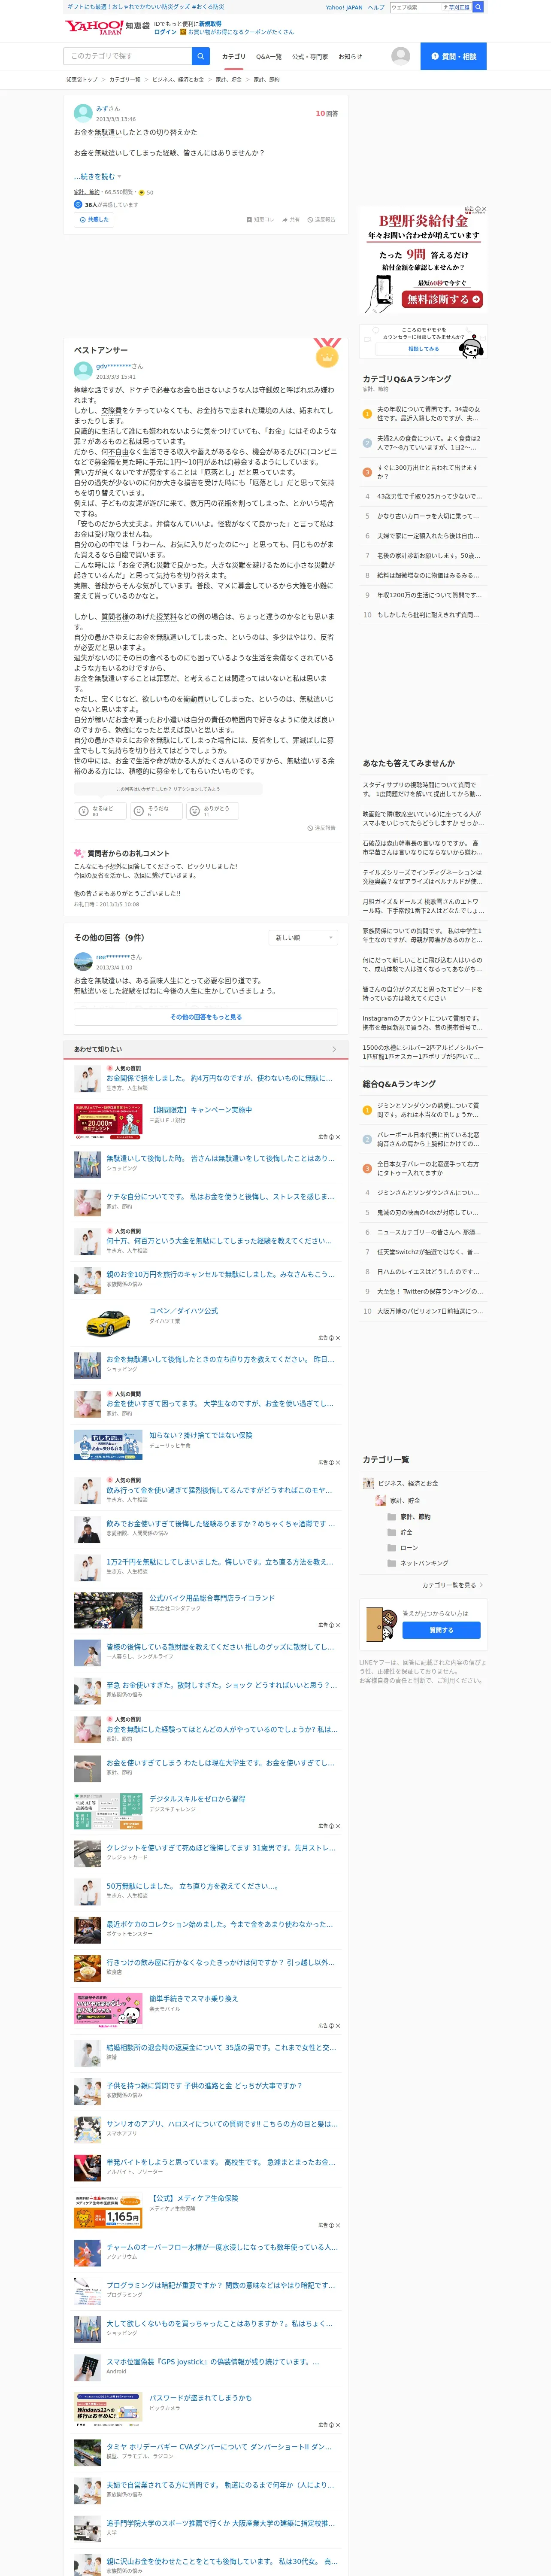Expand あわせて知りたい section chevron
The height and width of the screenshot is (2576, 551).
(x=334, y=1049)
